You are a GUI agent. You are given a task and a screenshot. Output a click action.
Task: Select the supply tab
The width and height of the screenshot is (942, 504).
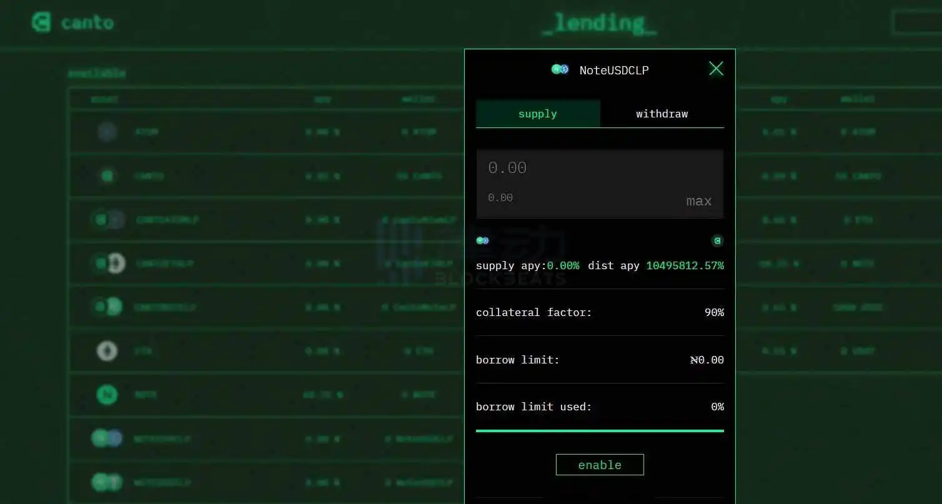click(x=537, y=114)
